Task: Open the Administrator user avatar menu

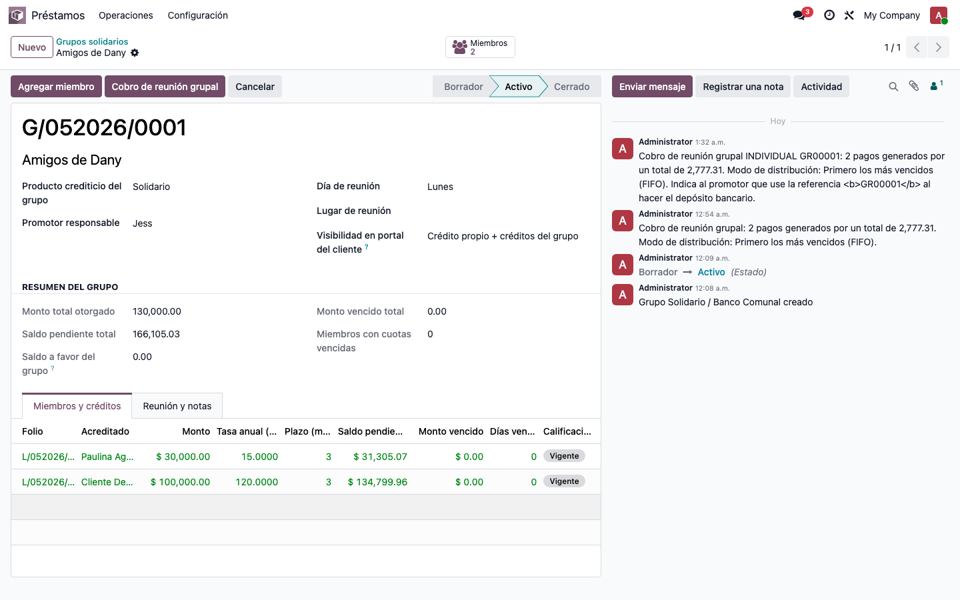Action: pyautogui.click(x=939, y=15)
